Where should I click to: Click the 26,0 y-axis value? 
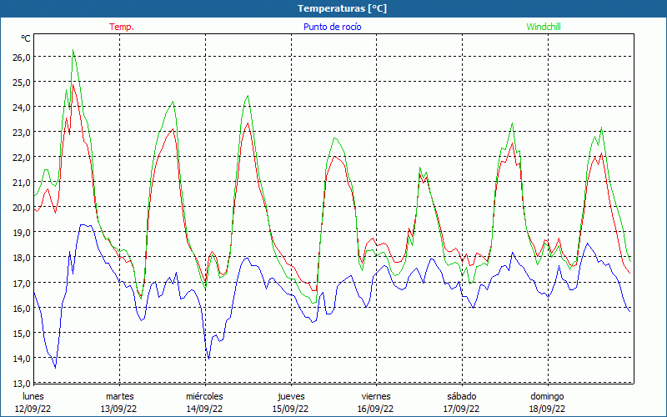[x=20, y=57]
